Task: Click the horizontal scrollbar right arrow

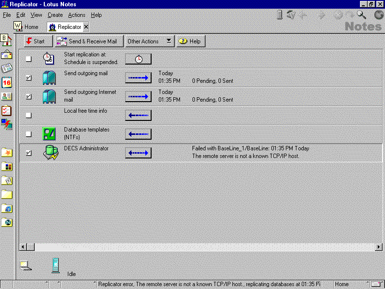Action: (x=379, y=247)
